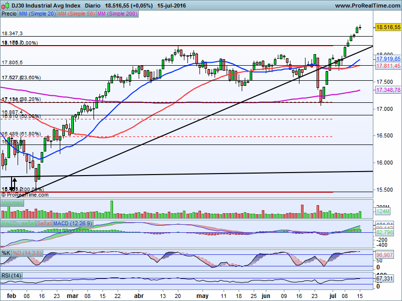Click the red 17.811,45 moving average value
Image resolution: width=402 pixels, height=301 pixels.
coord(388,66)
